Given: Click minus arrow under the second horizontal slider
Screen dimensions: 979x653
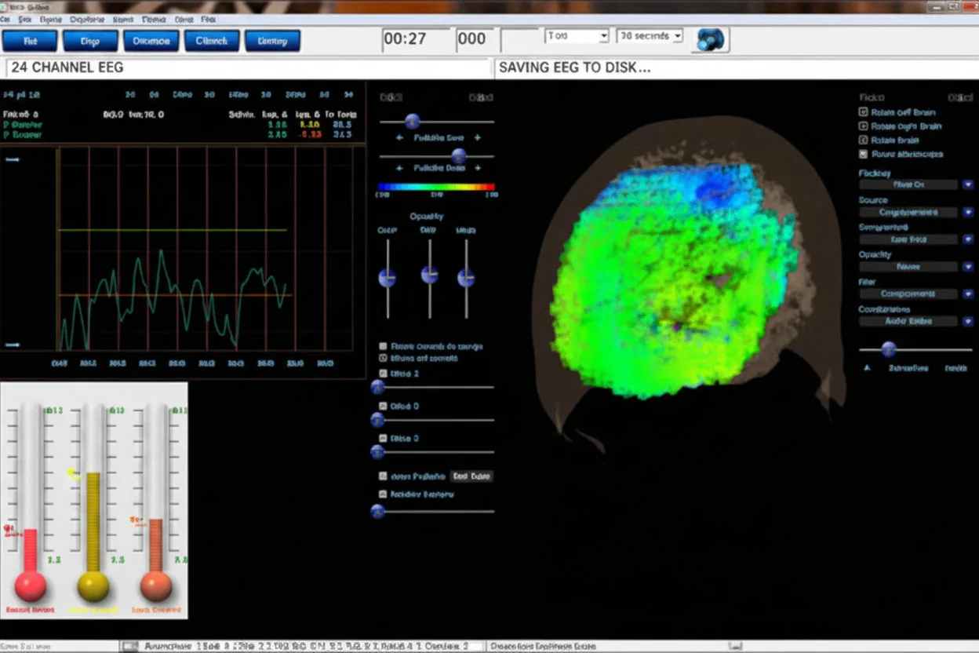Looking at the screenshot, I should 399,168.
